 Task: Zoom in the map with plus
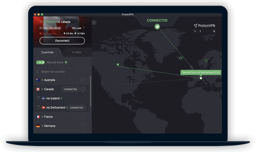click(214, 31)
